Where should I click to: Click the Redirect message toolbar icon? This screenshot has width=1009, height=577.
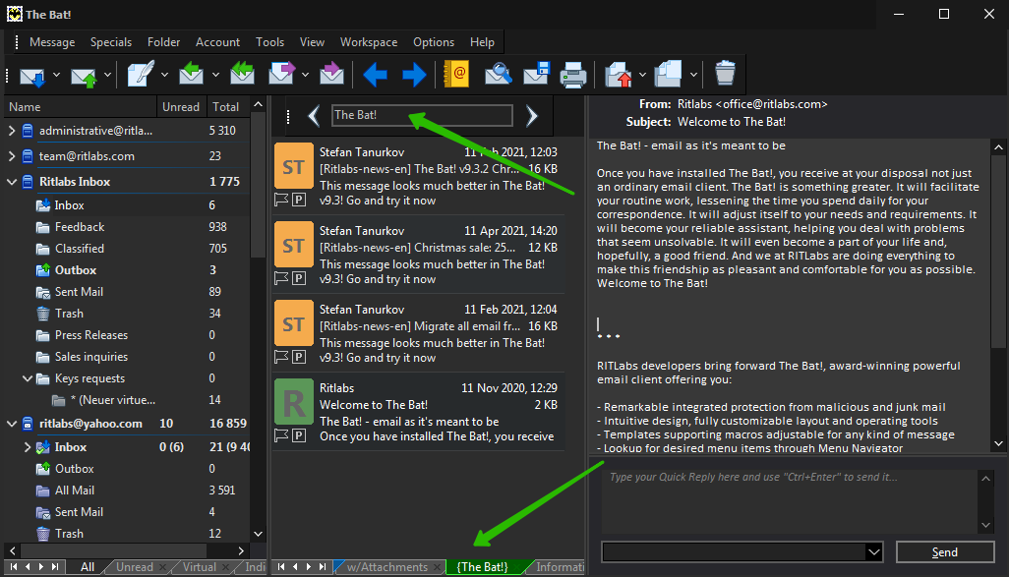coord(331,74)
